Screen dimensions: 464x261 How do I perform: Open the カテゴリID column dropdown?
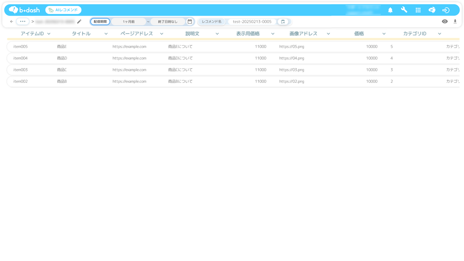pos(439,34)
